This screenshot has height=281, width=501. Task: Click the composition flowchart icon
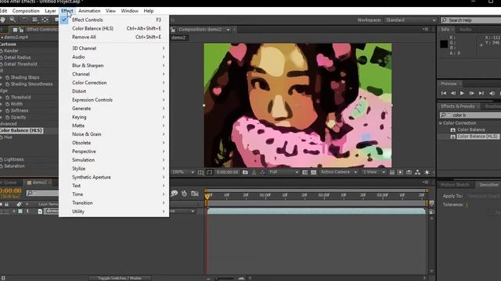[x=417, y=173]
